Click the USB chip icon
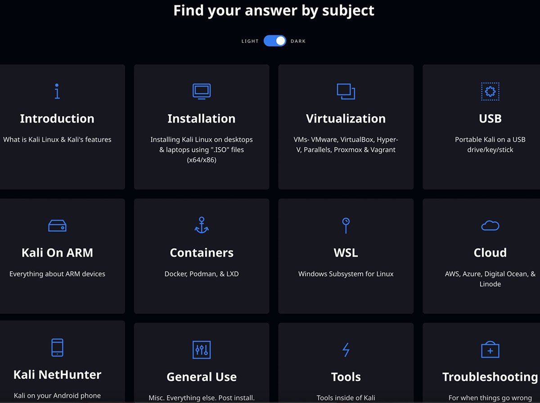The image size is (540, 403). pyautogui.click(x=490, y=91)
